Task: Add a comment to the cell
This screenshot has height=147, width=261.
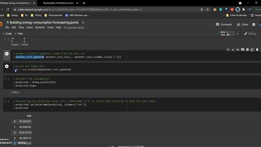Action: point(243,49)
